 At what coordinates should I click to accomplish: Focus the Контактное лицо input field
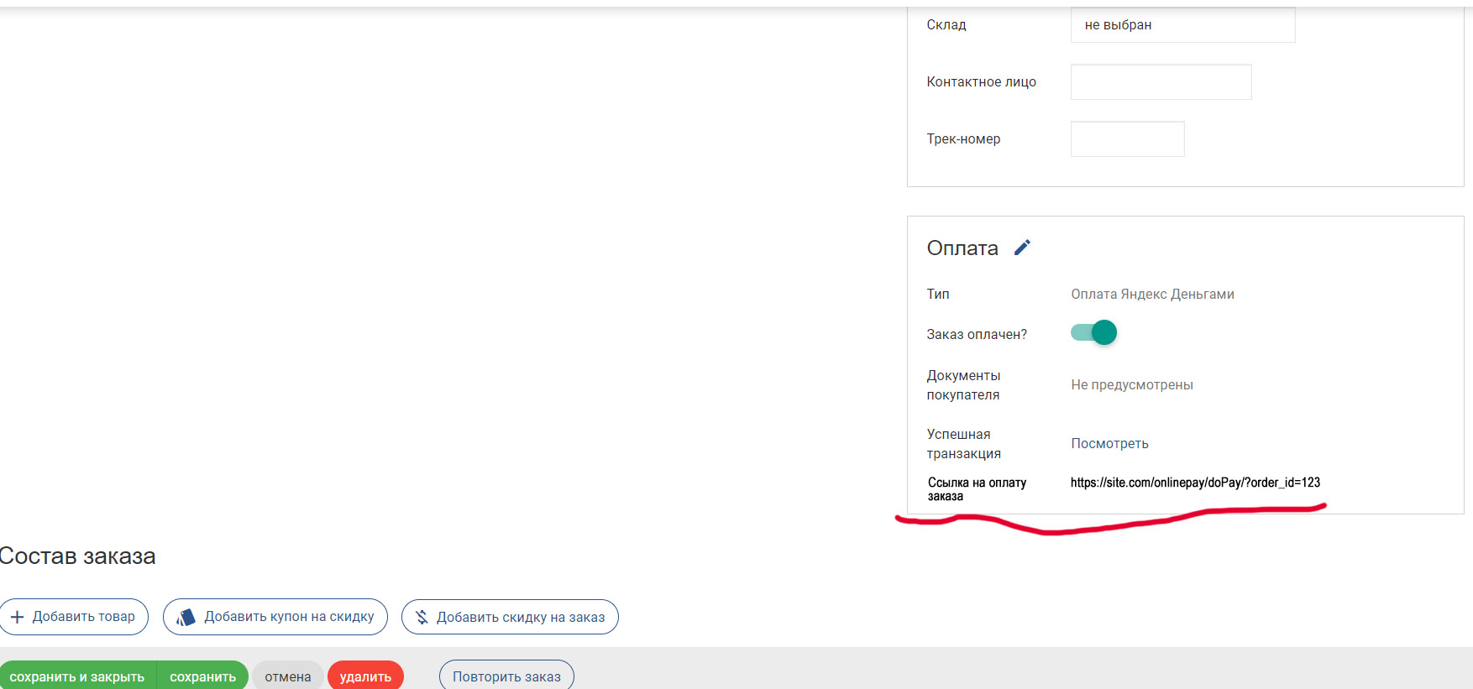click(x=1161, y=82)
